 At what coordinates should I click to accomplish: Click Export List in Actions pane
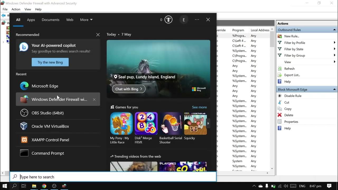tap(292, 75)
